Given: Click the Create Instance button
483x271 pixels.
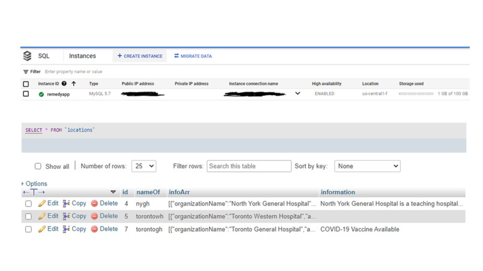Looking at the screenshot, I should coord(140,56).
